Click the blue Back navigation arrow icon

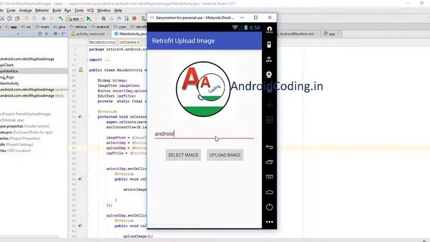tap(44, 18)
